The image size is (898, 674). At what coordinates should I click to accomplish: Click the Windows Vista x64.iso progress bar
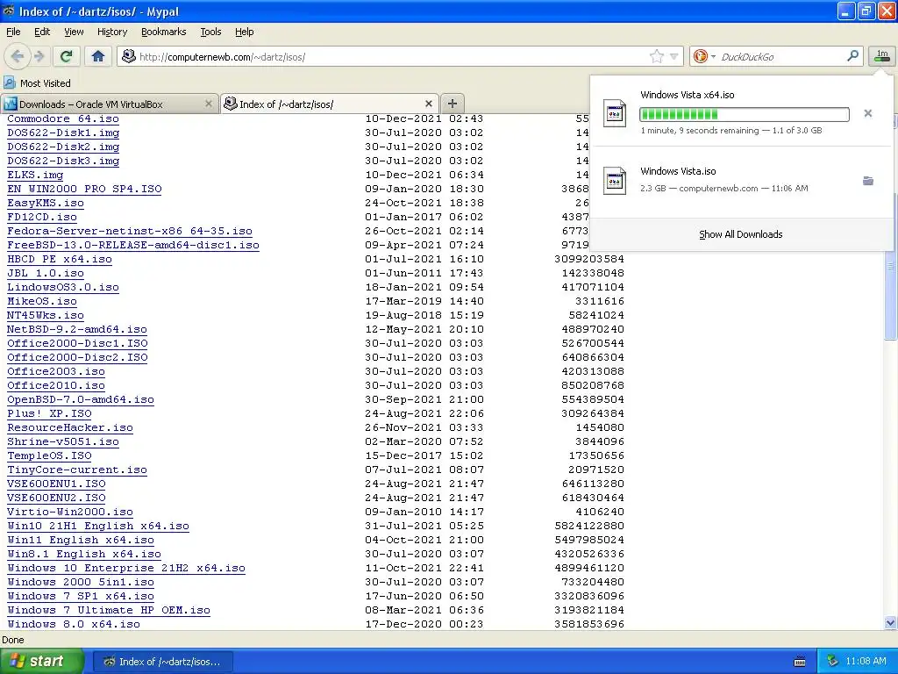point(744,115)
